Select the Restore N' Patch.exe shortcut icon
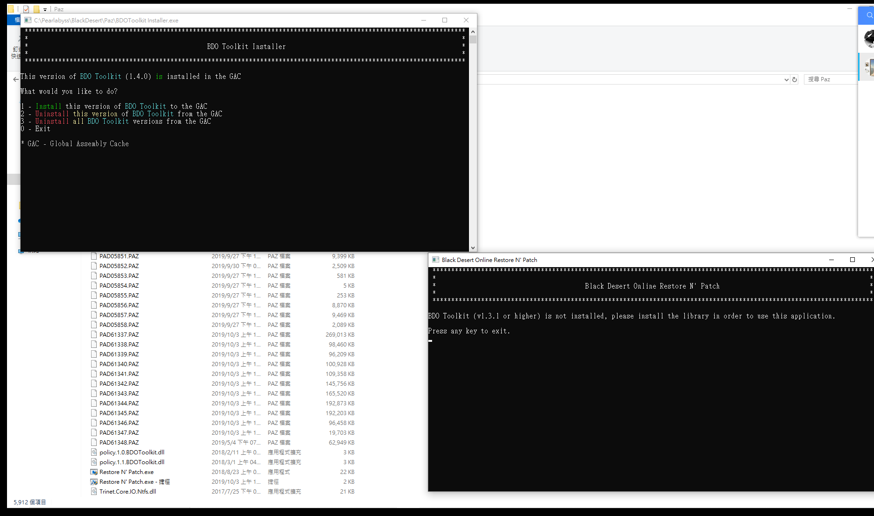 click(x=94, y=482)
